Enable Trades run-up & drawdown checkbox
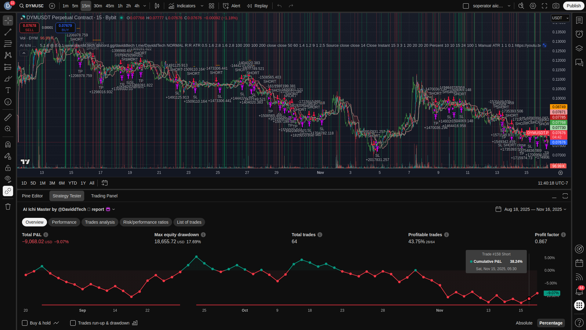Image resolution: width=586 pixels, height=330 pixels. 73,323
